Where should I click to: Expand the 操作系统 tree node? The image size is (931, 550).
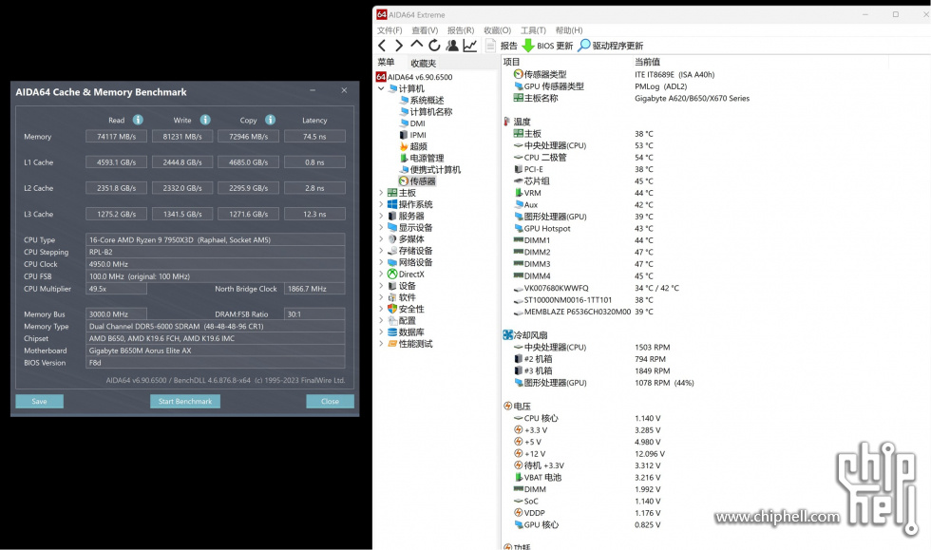pyautogui.click(x=381, y=204)
